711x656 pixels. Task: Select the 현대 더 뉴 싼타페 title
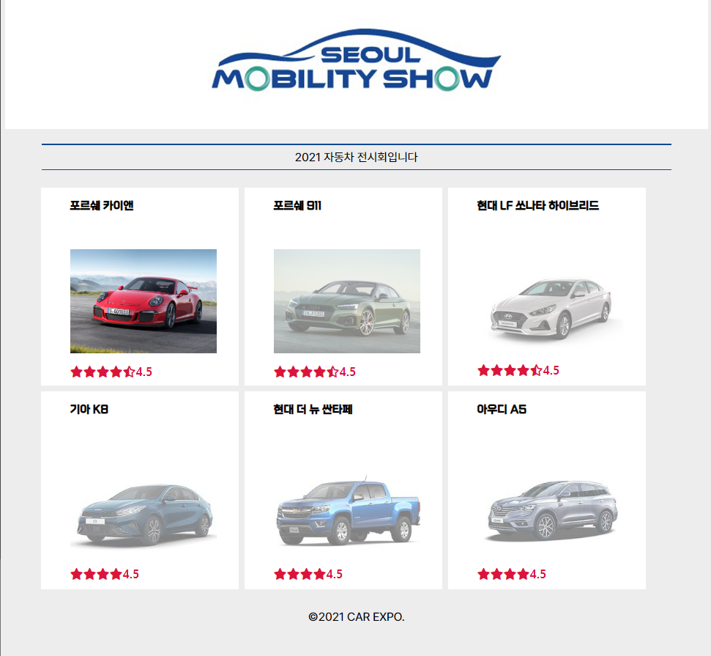click(x=313, y=410)
